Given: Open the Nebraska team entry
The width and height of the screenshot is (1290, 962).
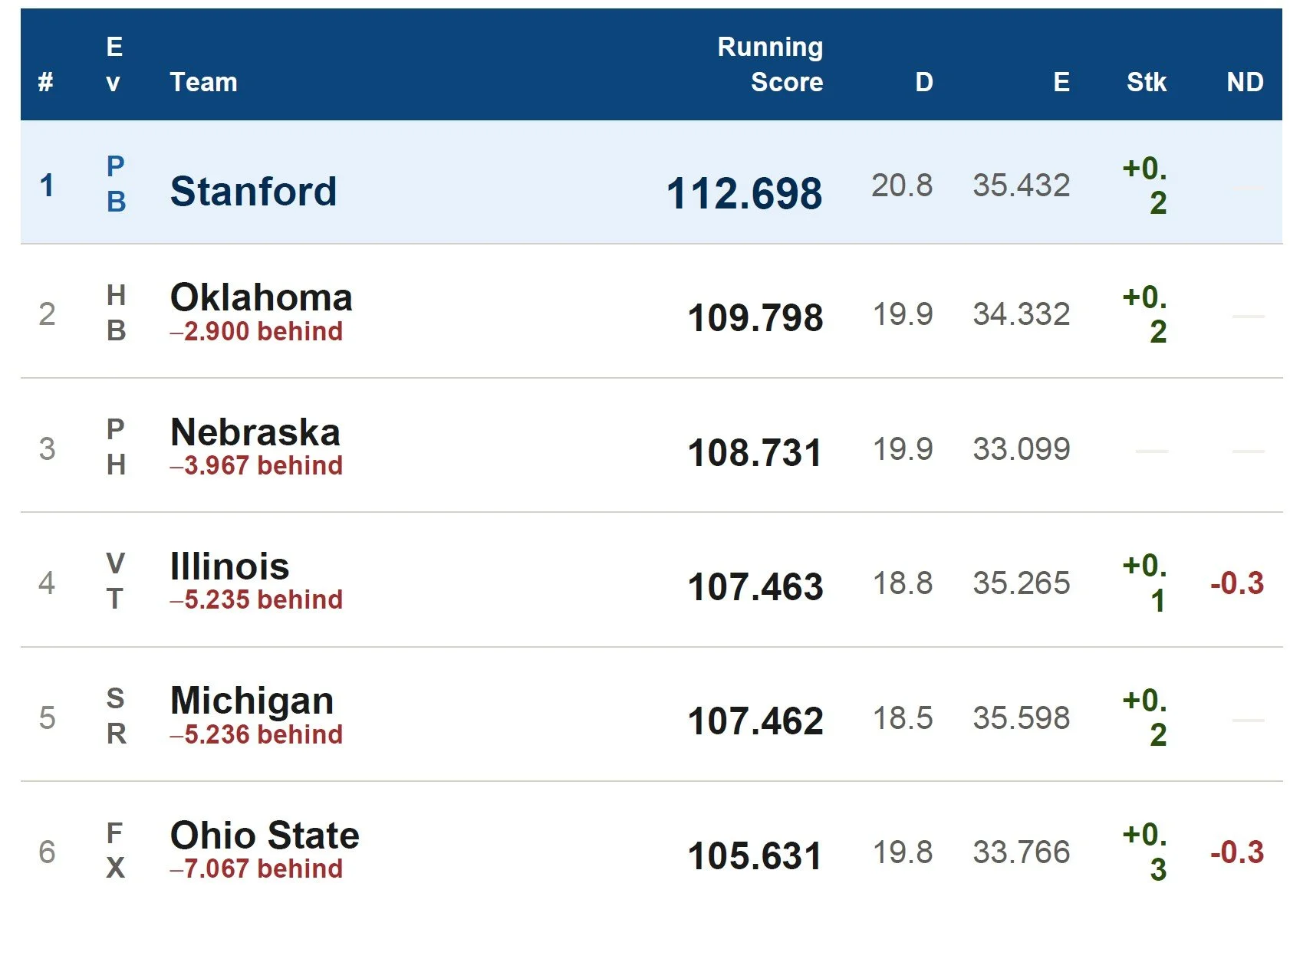Looking at the screenshot, I should [255, 433].
